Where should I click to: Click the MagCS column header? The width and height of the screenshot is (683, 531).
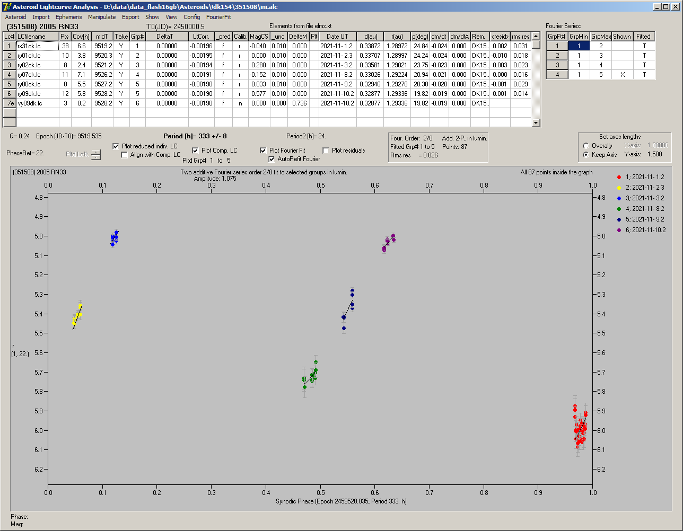[259, 37]
